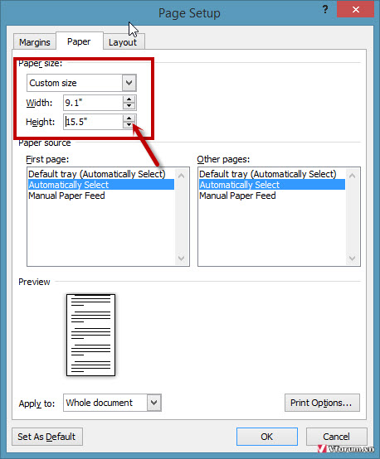Click the Other pages list scroll-down arrow
This screenshot has width=380, height=459.
(352, 258)
